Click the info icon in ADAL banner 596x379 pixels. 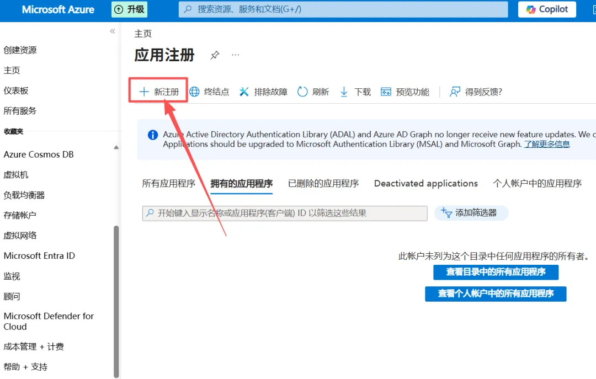pos(153,135)
